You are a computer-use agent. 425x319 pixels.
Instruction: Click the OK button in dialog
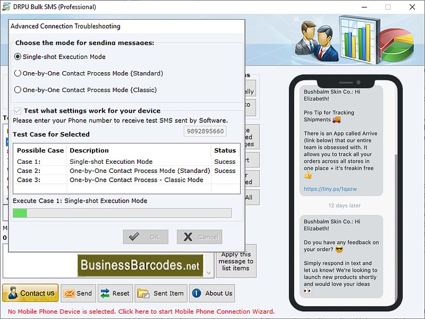click(146, 237)
